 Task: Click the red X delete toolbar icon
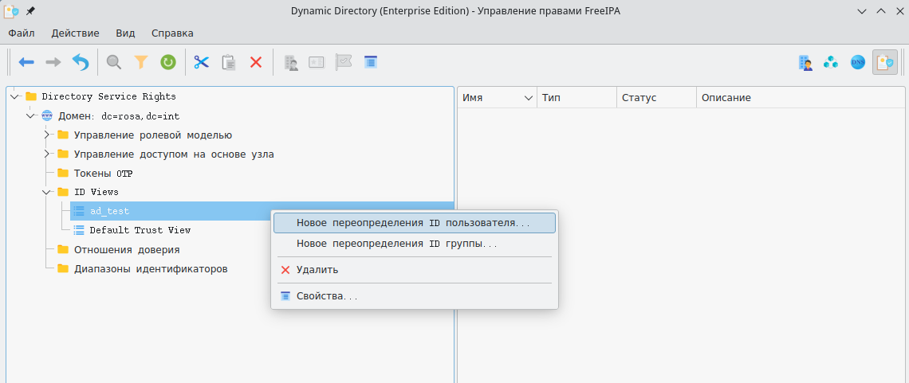(256, 62)
